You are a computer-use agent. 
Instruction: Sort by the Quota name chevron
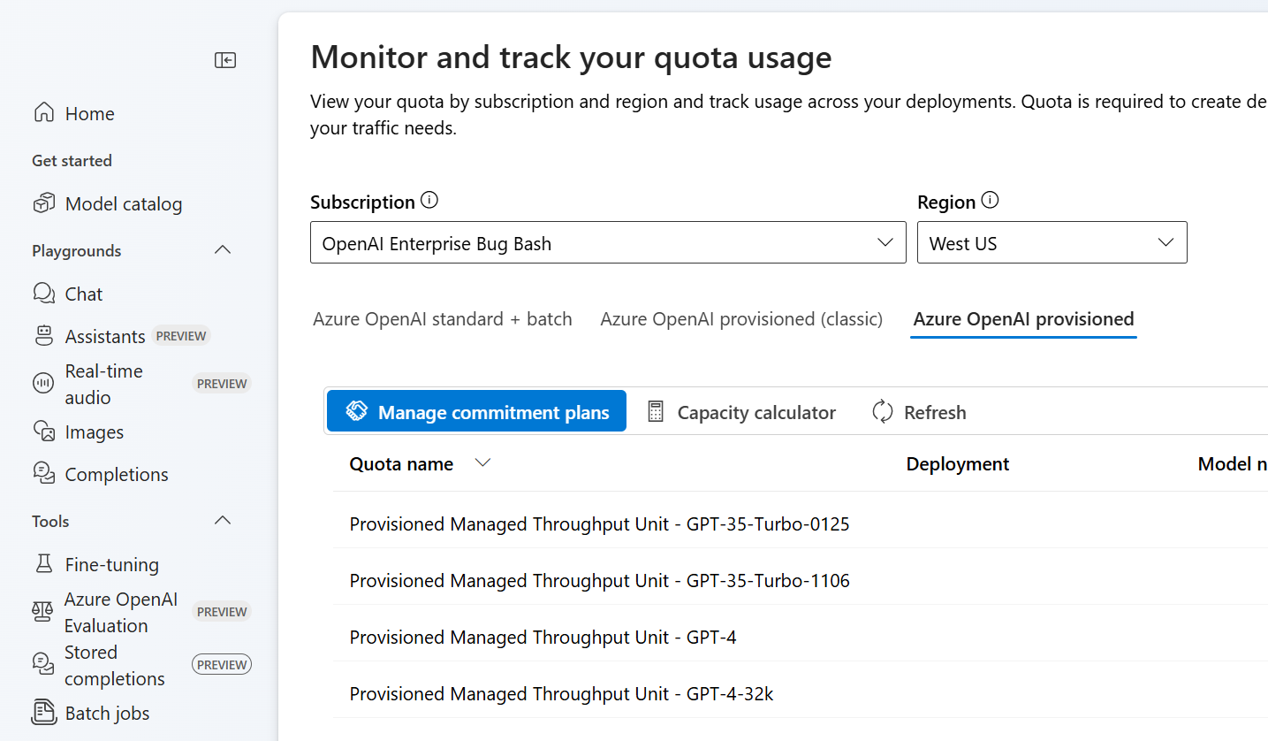pos(482,463)
